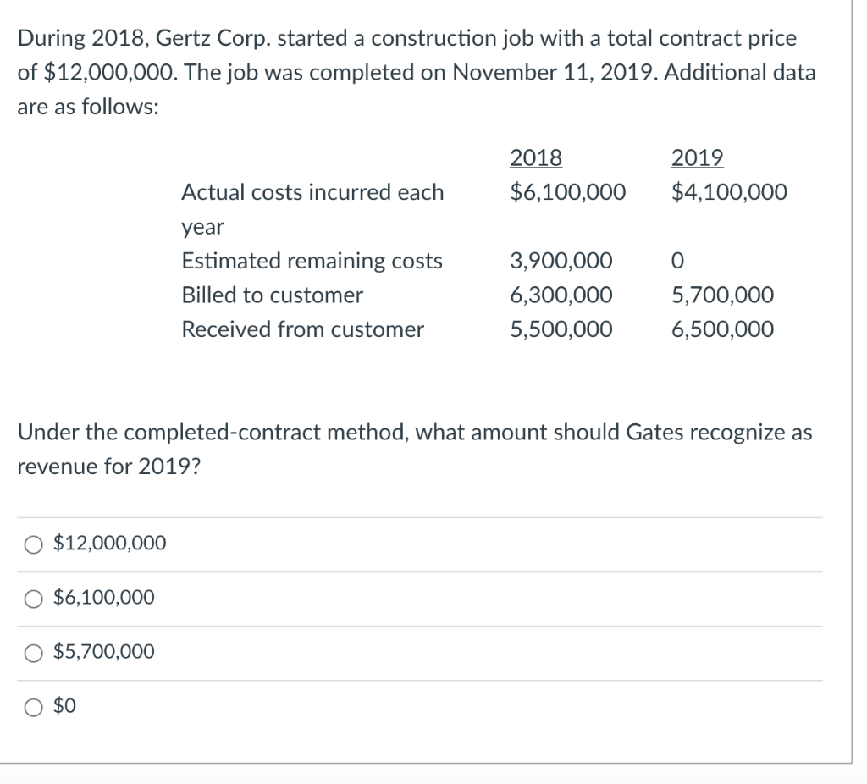The width and height of the screenshot is (867, 784).
Task: Click the underlined 2018 column header
Action: click(x=534, y=158)
